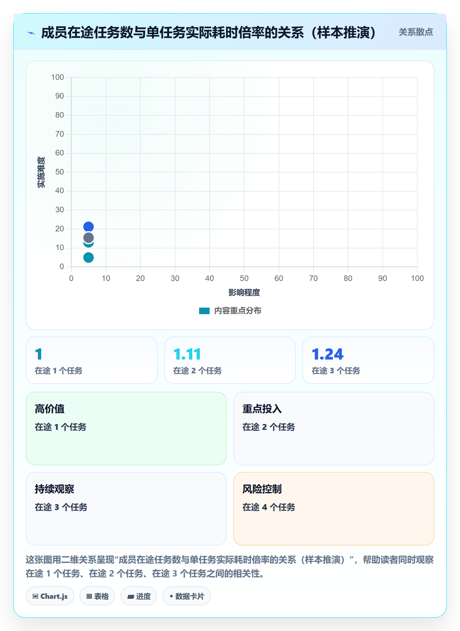Image resolution: width=460 pixels, height=631 pixels.
Task: Click the 在途 4 个任务 text in 风险控制
Action: point(269,507)
